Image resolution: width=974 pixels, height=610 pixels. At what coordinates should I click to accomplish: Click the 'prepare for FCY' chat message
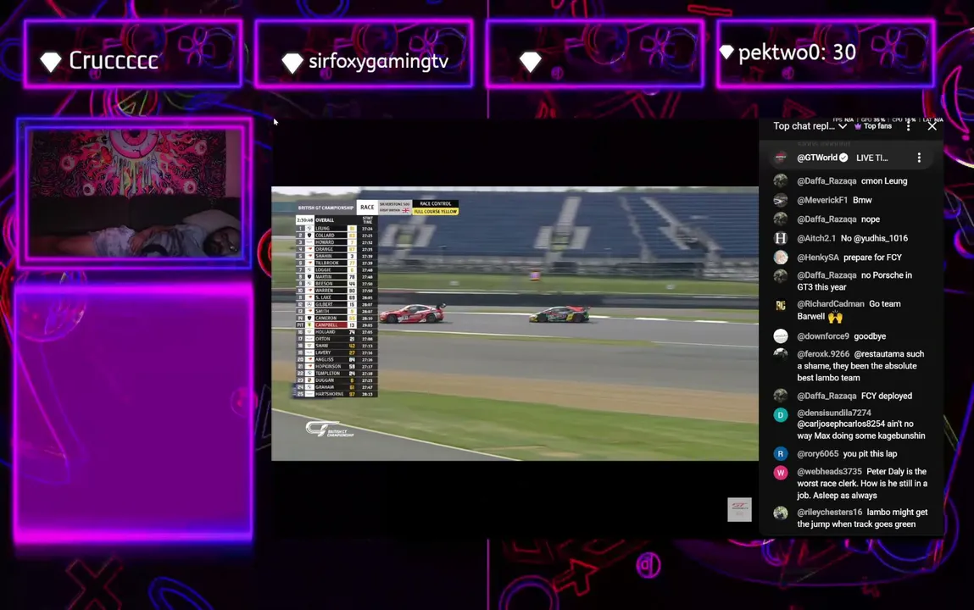coord(872,257)
